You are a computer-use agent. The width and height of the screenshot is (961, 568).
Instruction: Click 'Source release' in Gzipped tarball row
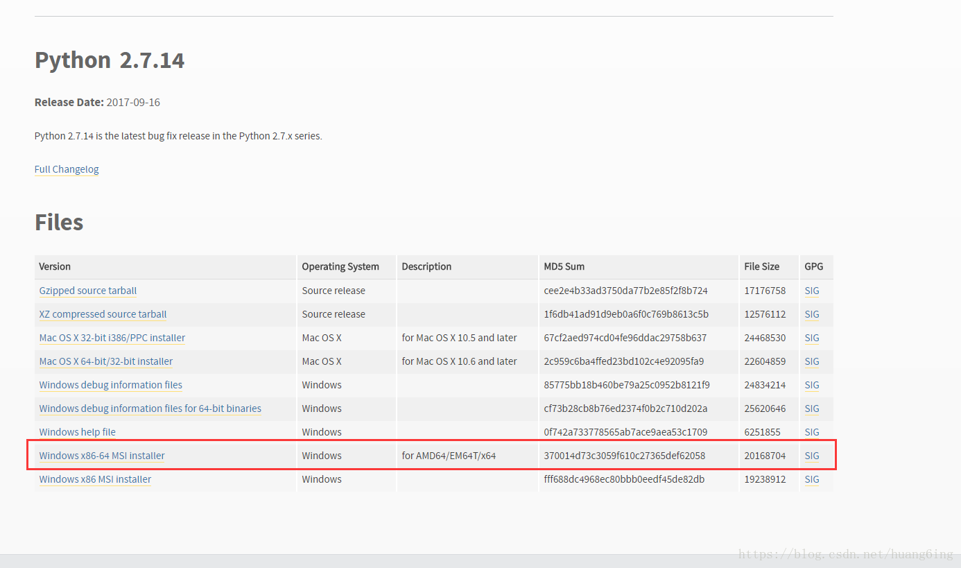(x=334, y=291)
